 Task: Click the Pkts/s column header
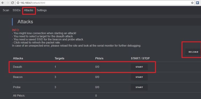click(99, 58)
